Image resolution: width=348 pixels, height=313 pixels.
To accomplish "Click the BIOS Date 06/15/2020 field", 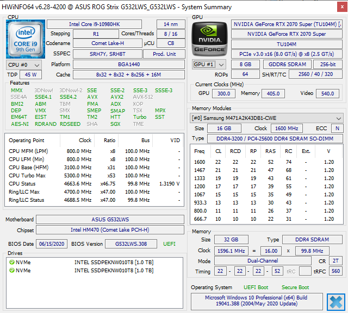I will pos(52,244).
